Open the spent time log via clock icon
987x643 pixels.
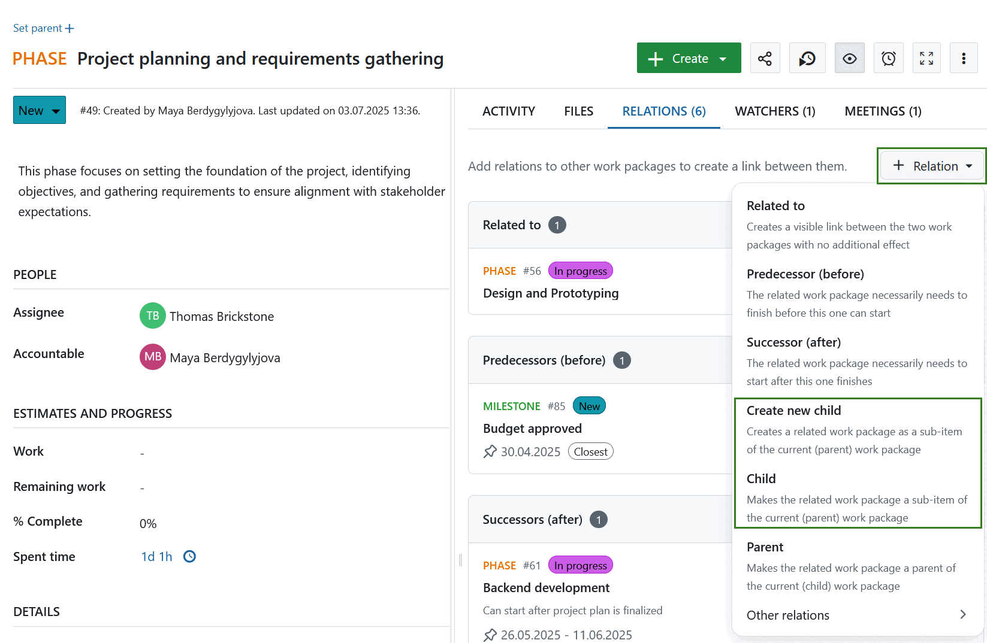pos(189,556)
